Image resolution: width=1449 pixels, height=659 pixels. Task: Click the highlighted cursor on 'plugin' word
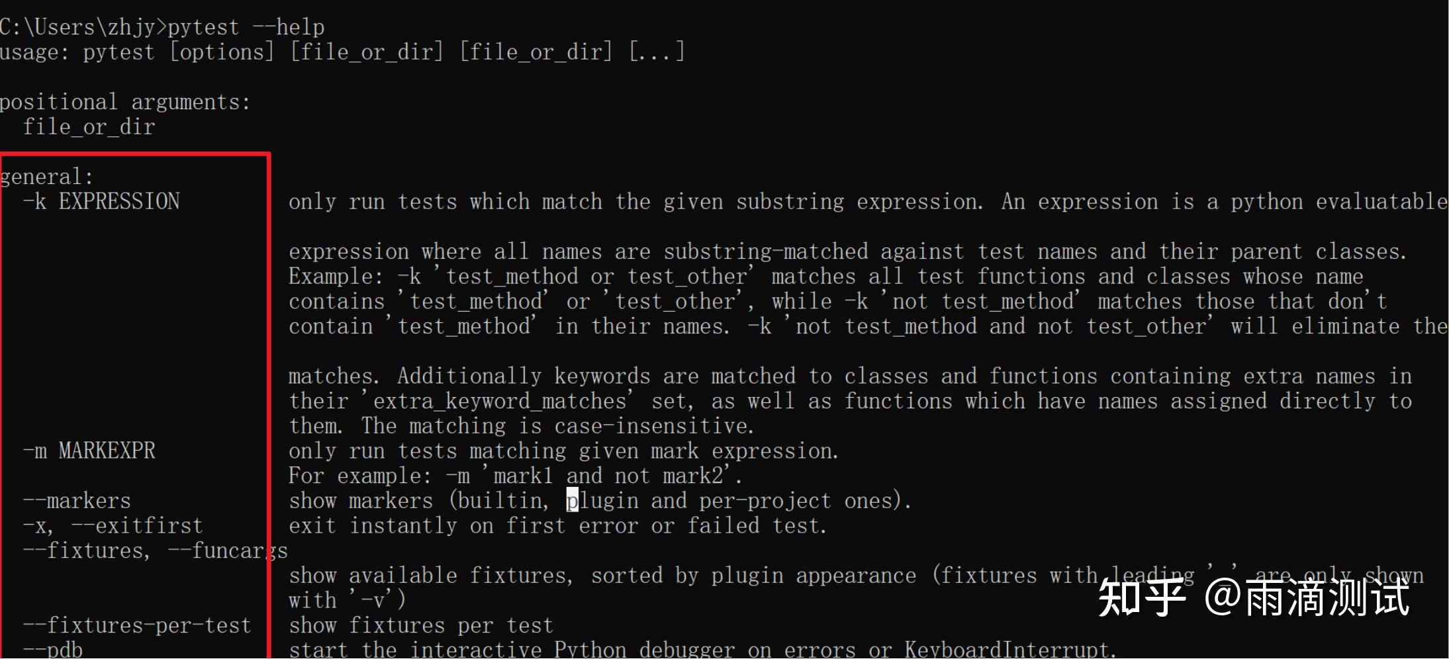[573, 501]
